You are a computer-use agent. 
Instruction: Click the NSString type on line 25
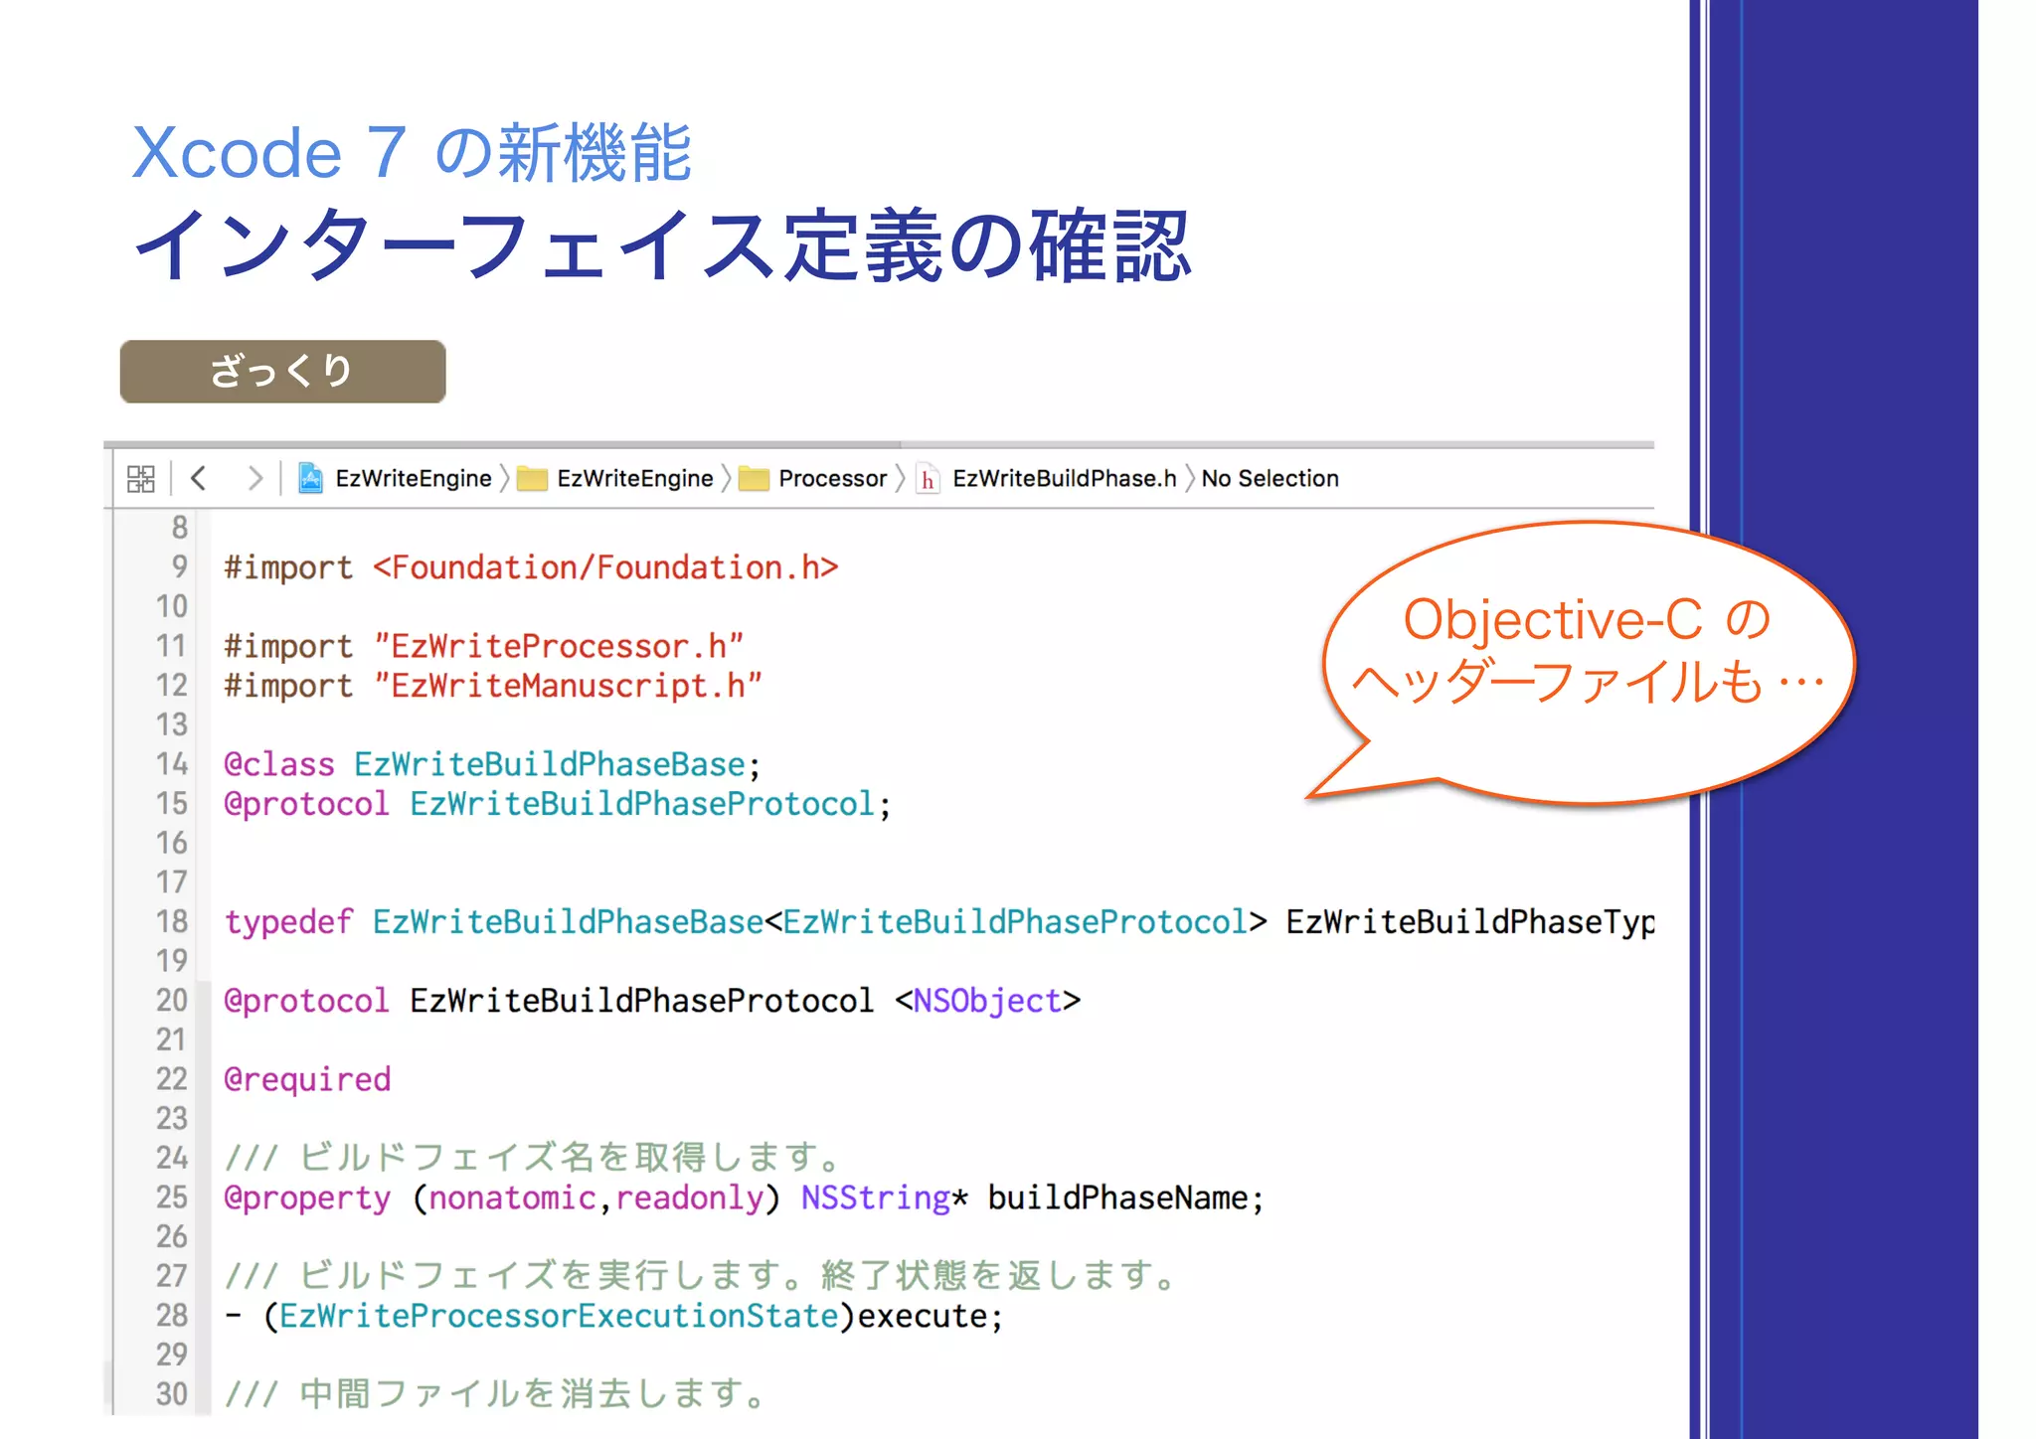(876, 1198)
